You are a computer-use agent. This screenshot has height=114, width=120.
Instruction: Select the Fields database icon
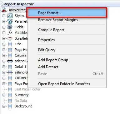10,27
